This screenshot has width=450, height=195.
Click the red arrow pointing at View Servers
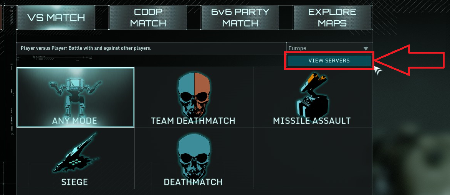point(410,60)
